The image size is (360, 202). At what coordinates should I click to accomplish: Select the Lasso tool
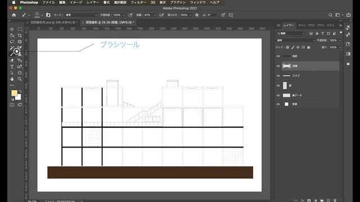click(12, 42)
